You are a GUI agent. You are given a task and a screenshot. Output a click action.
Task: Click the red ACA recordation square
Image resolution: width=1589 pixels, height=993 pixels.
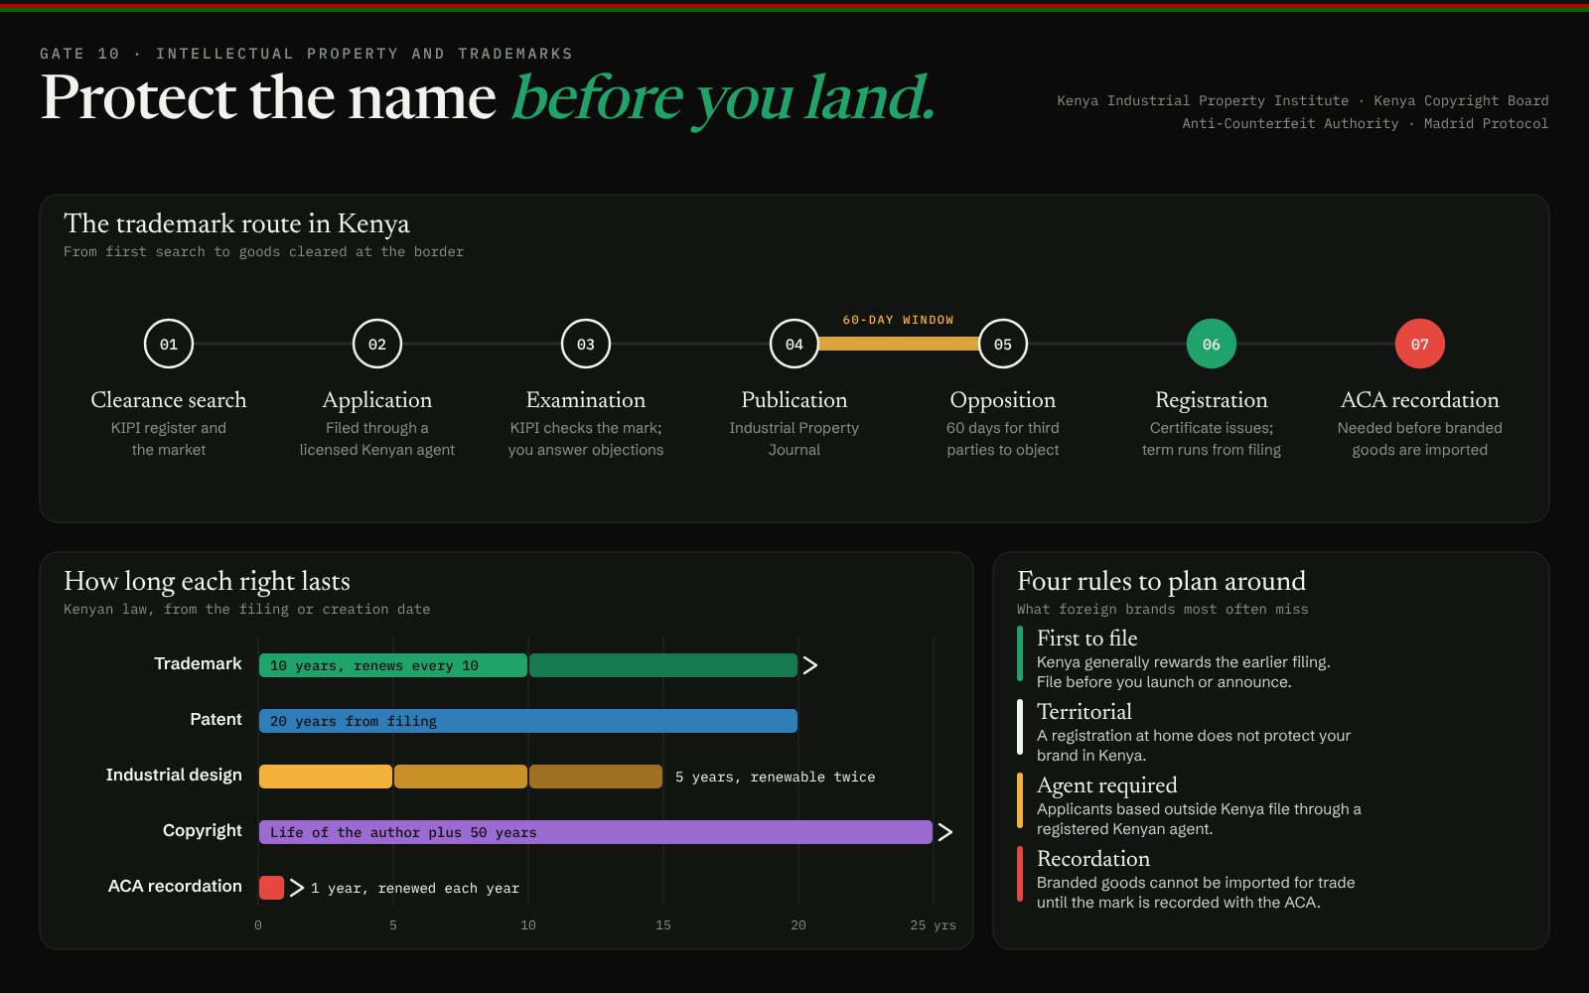[272, 888]
